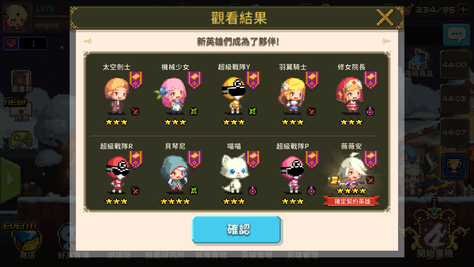
Task: Select the 羽翼騎士 hero sprite
Action: 292,95
